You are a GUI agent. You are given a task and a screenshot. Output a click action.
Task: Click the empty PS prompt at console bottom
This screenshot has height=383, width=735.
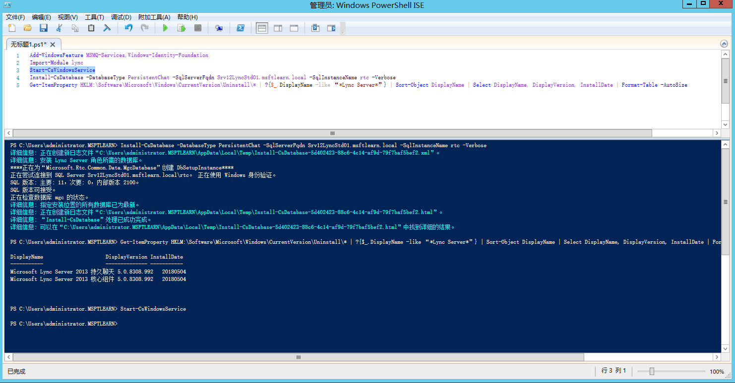tap(64, 324)
